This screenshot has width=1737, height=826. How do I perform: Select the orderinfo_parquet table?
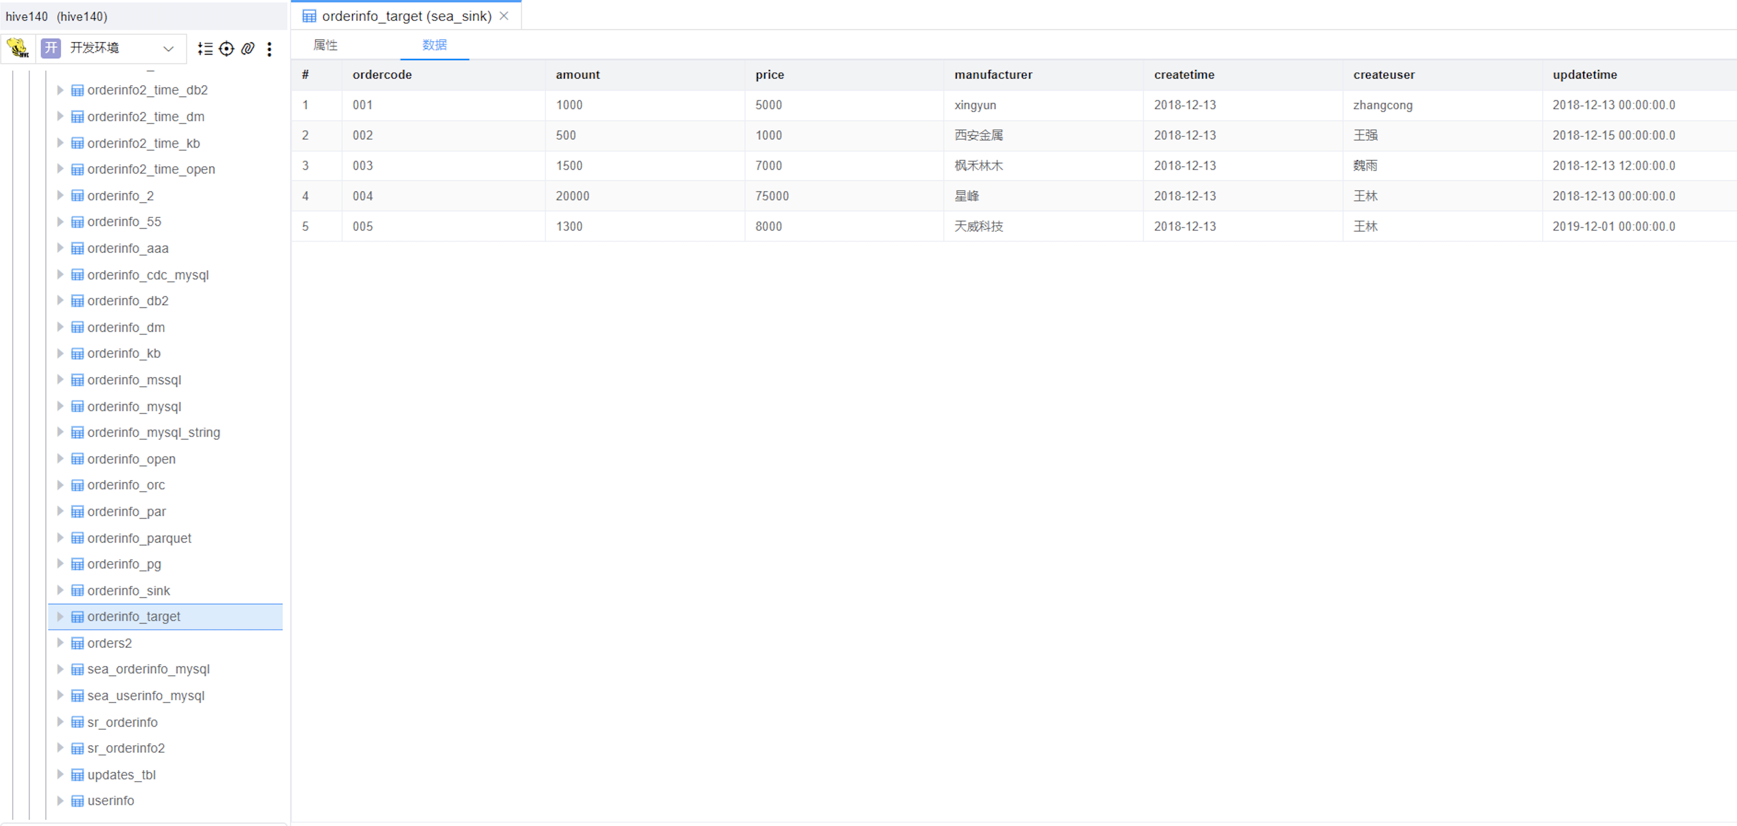coord(139,539)
